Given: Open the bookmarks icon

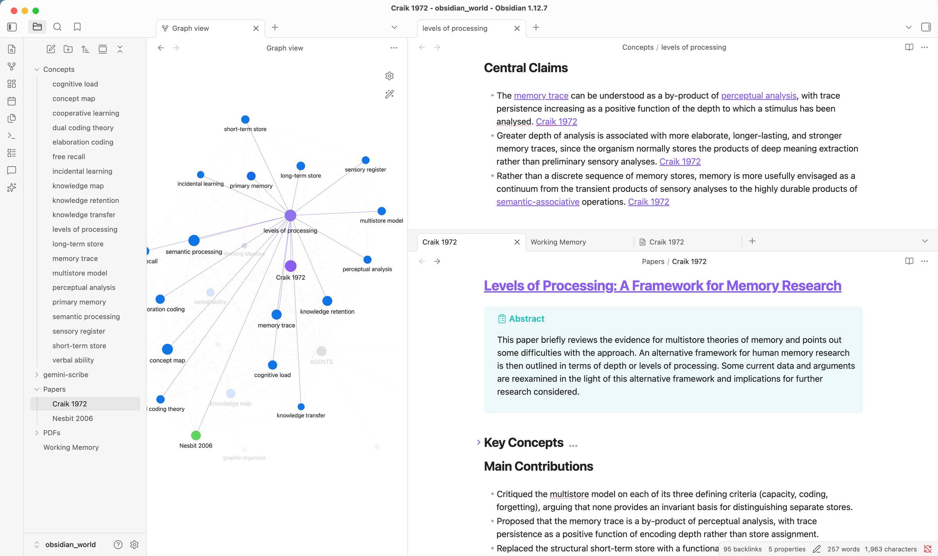Looking at the screenshot, I should click(x=77, y=27).
